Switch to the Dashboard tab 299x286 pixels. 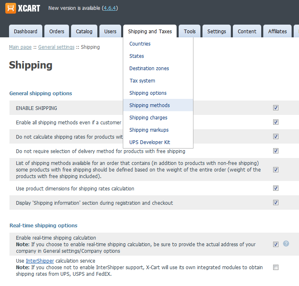tap(25, 31)
